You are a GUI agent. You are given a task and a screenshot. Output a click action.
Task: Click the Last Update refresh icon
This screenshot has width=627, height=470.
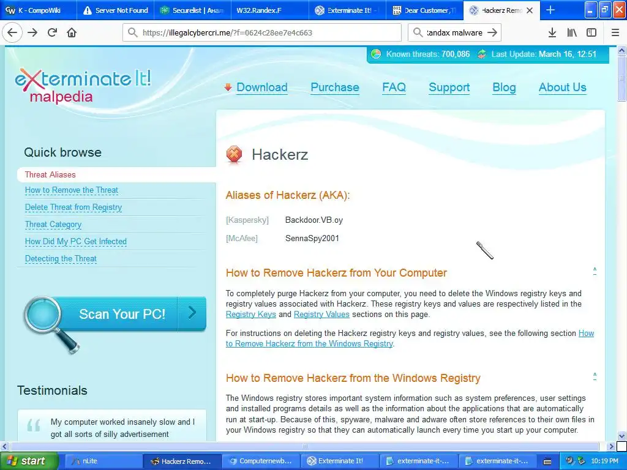click(x=482, y=54)
